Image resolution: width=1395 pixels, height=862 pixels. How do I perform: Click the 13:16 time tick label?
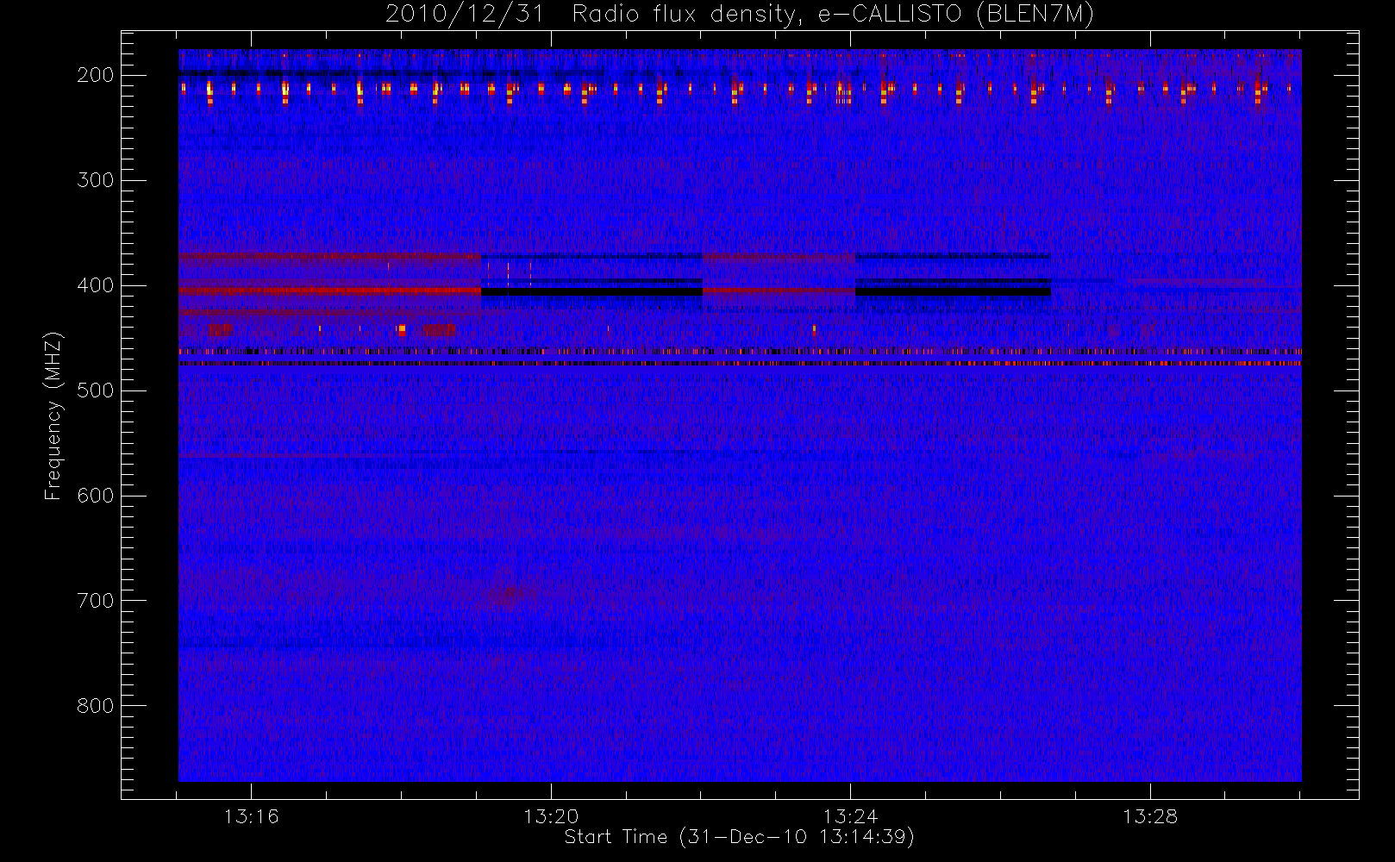(x=251, y=816)
